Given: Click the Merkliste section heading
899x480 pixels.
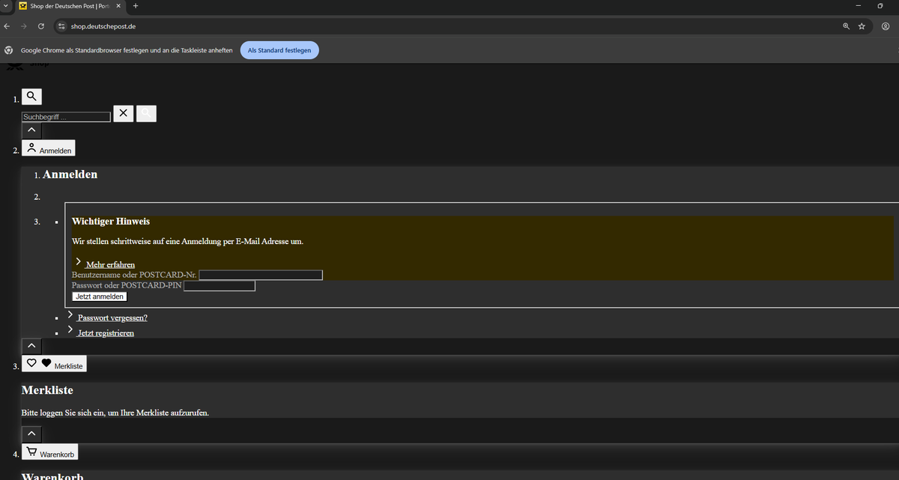Looking at the screenshot, I should 47,391.
